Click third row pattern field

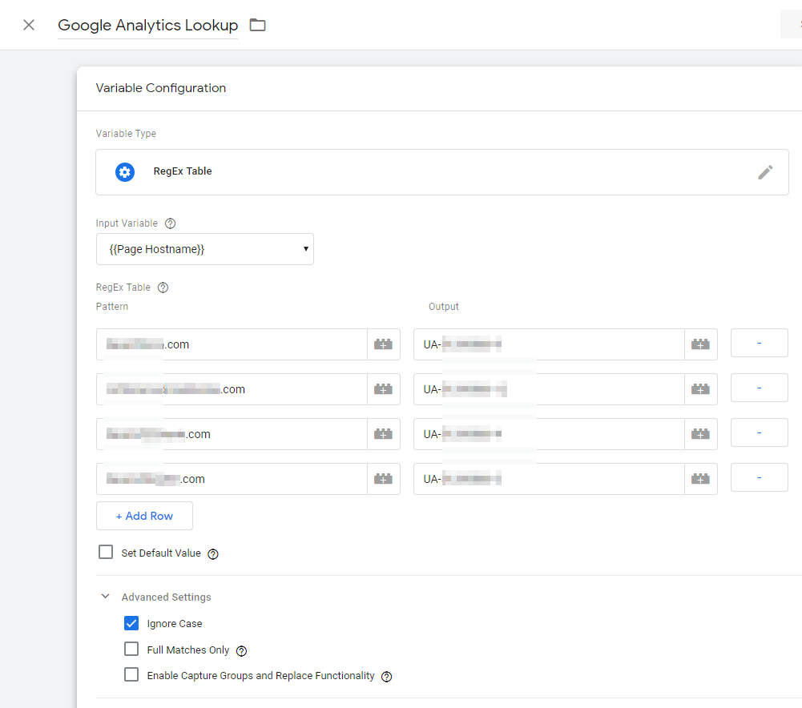232,434
